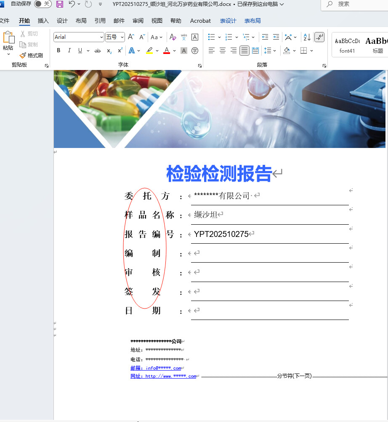
Task: Toggle Underline formatting
Action: tap(80, 50)
